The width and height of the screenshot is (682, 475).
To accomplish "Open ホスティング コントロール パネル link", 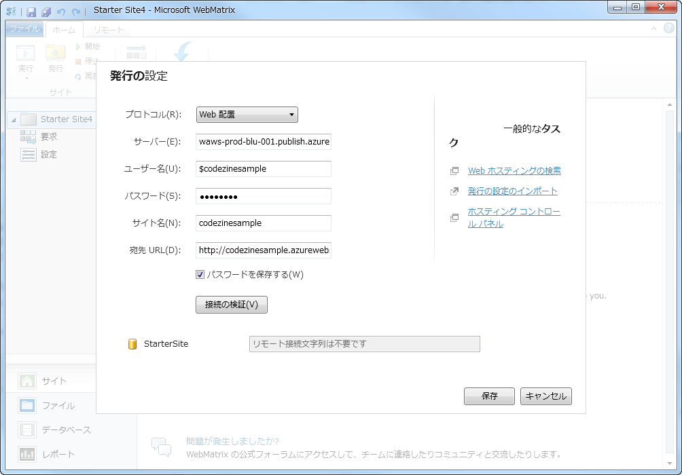I will (x=514, y=218).
